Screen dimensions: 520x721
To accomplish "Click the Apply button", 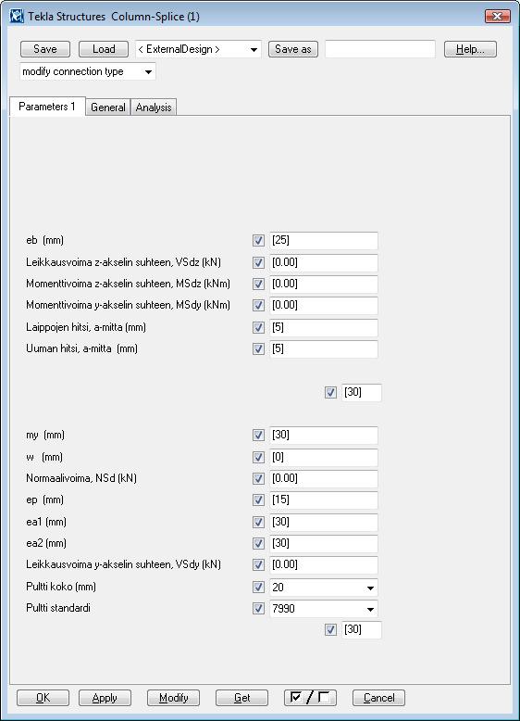I will tap(105, 698).
